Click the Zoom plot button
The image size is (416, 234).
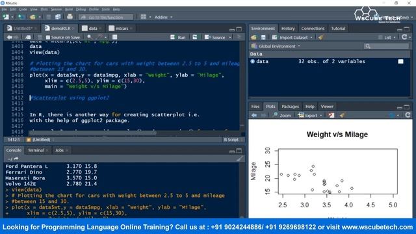point(281,115)
